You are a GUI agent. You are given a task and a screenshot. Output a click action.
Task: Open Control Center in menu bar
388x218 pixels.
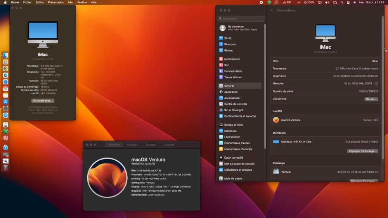coord(348,2)
